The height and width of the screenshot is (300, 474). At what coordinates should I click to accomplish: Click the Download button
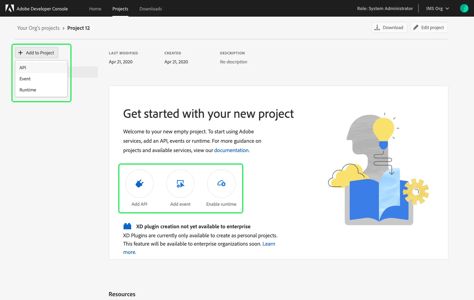[389, 27]
